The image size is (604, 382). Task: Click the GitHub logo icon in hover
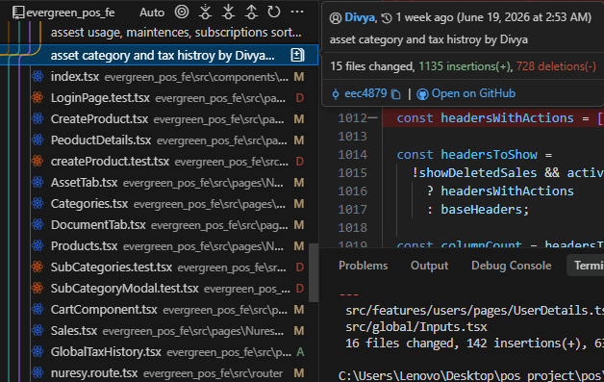[422, 94]
